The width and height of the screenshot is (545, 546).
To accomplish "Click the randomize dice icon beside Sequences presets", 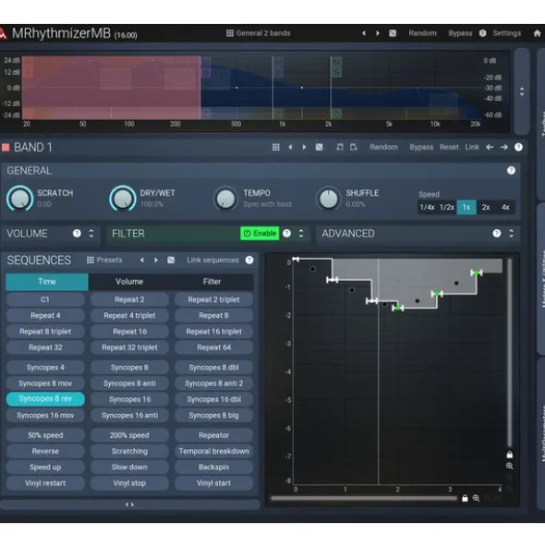I will point(171,261).
